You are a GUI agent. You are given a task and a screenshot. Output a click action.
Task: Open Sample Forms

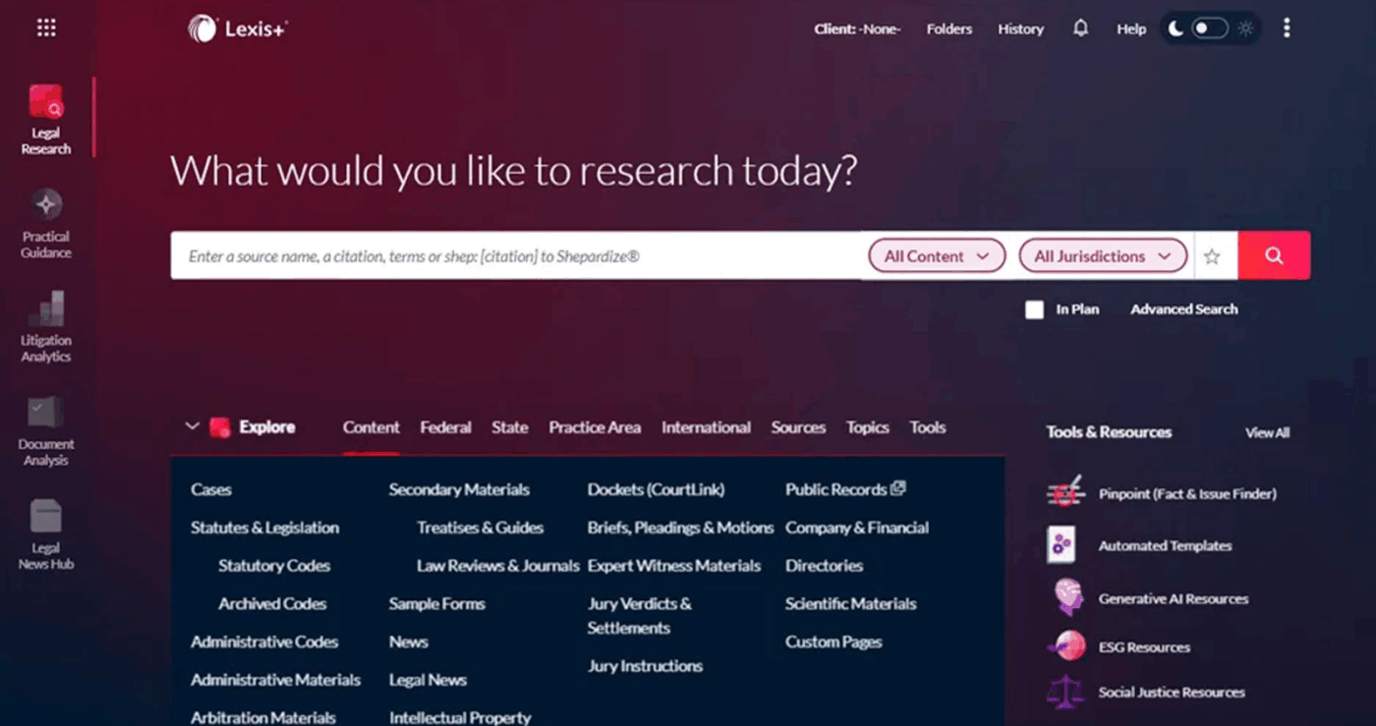436,604
